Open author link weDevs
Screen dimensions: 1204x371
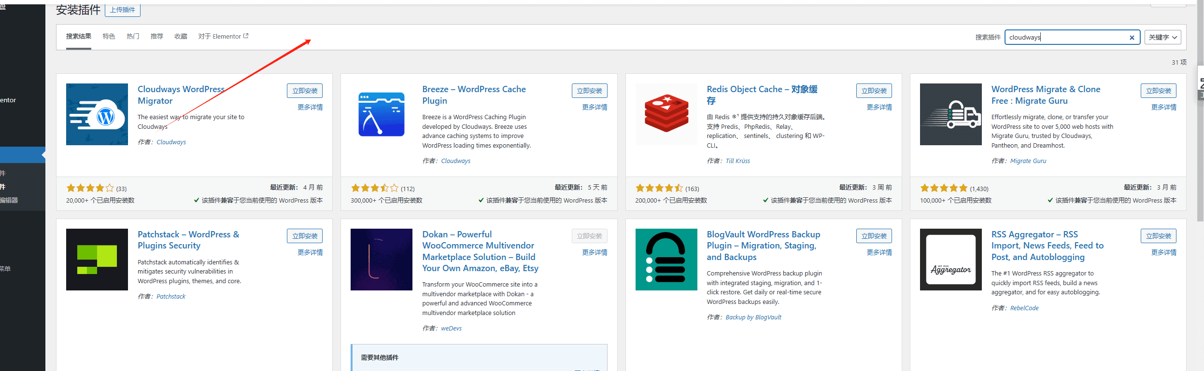(x=451, y=329)
